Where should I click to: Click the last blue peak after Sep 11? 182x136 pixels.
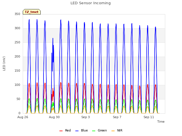[156, 27]
